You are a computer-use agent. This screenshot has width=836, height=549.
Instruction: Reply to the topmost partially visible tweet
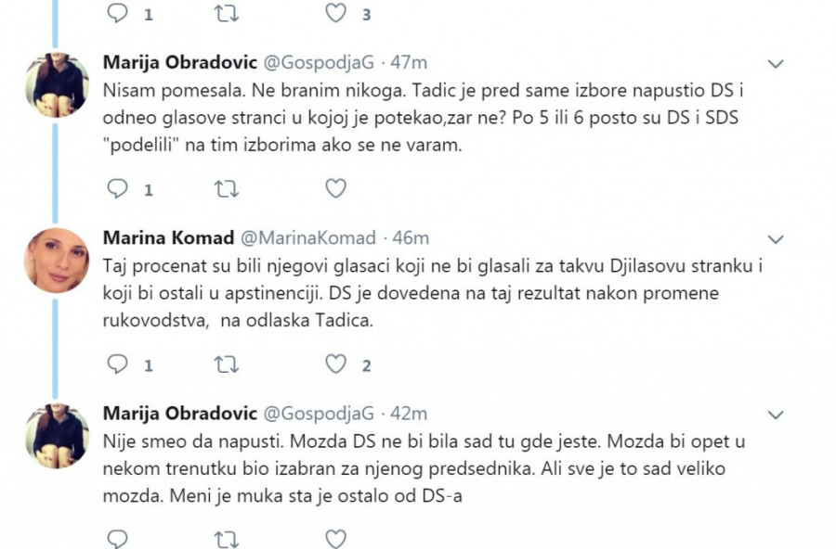click(117, 14)
